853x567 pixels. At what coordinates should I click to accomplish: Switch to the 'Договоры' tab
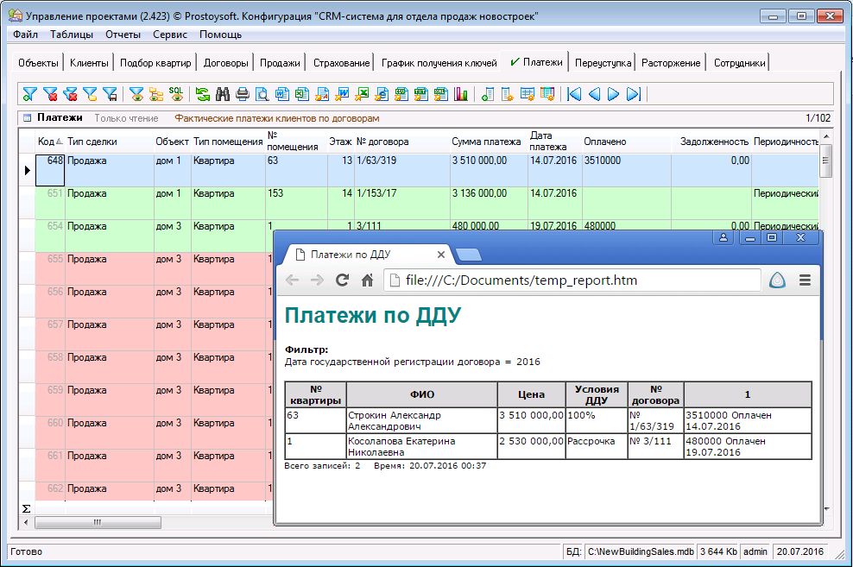pyautogui.click(x=226, y=63)
